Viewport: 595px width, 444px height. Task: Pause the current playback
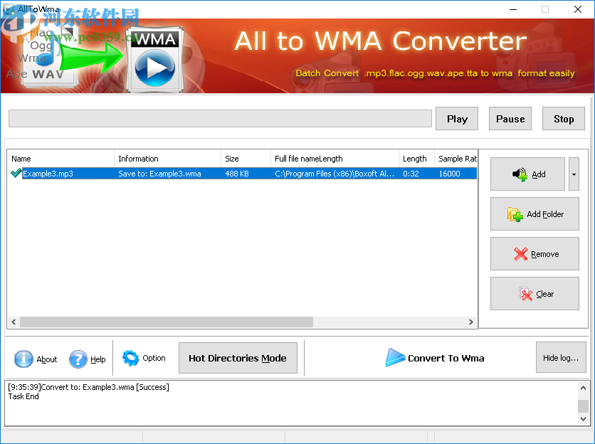(510, 118)
